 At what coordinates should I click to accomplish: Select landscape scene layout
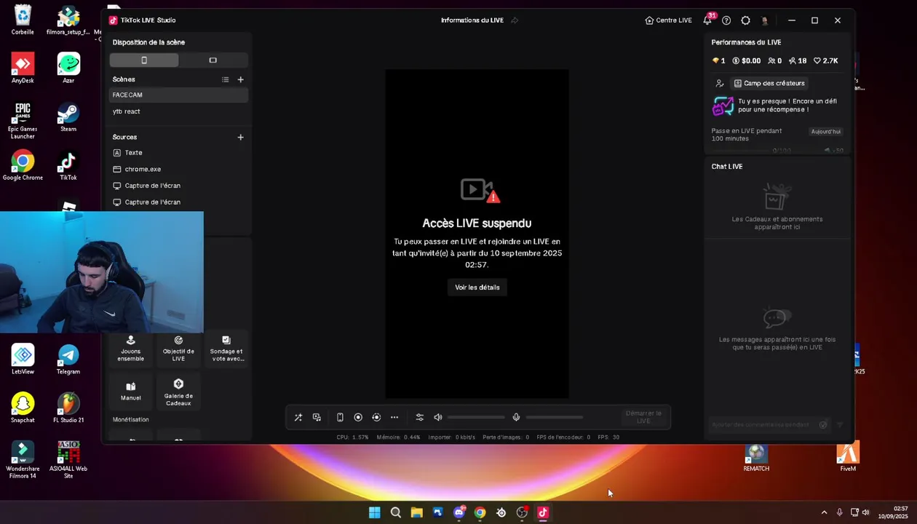click(213, 60)
